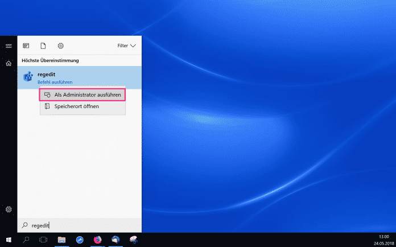This screenshot has width=396, height=247.
Task: Open the hamburger menu in search sidebar
Action: pyautogui.click(x=9, y=46)
